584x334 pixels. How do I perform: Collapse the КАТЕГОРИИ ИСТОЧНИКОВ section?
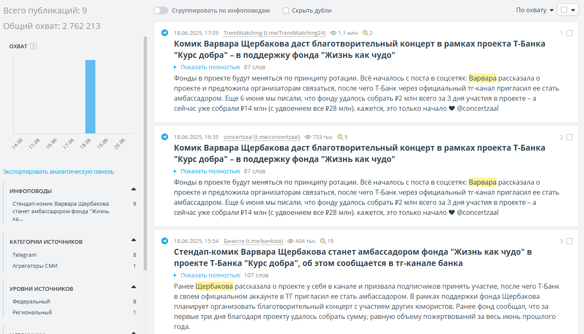(134, 240)
